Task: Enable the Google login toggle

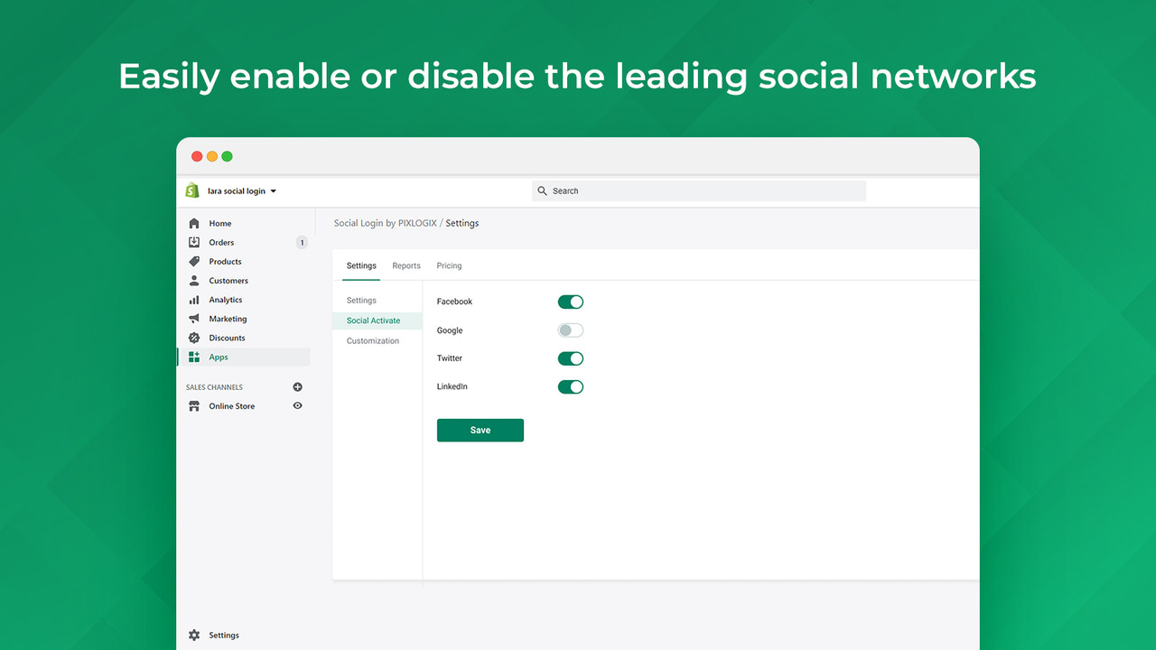Action: [x=570, y=330]
